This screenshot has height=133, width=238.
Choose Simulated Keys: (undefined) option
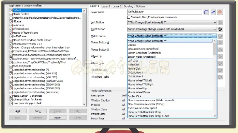[170, 49]
